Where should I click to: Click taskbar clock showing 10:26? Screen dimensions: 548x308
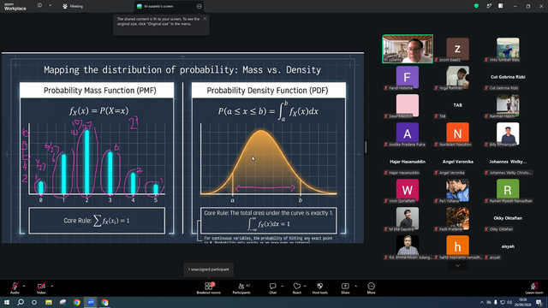523,302
